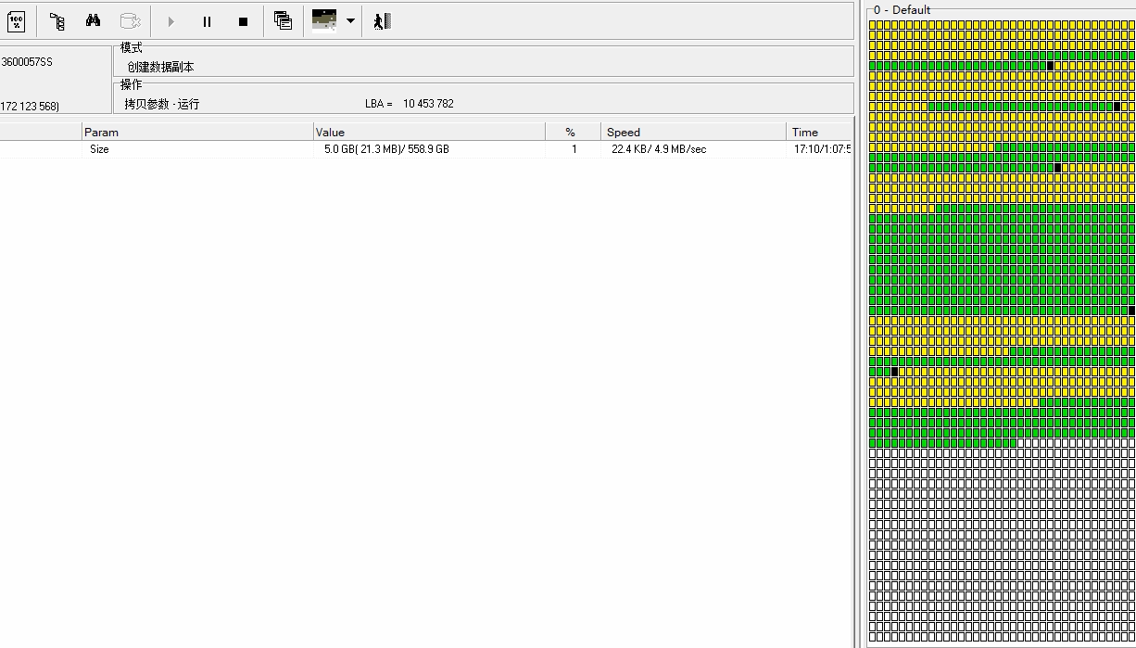
Task: Sort by Speed column header
Action: coord(693,132)
